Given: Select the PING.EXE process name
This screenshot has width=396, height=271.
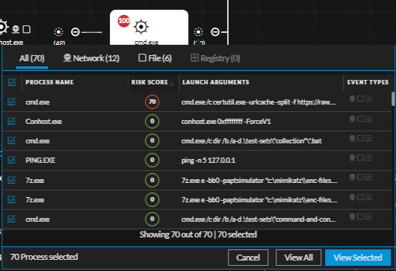Looking at the screenshot, I should point(40,161).
